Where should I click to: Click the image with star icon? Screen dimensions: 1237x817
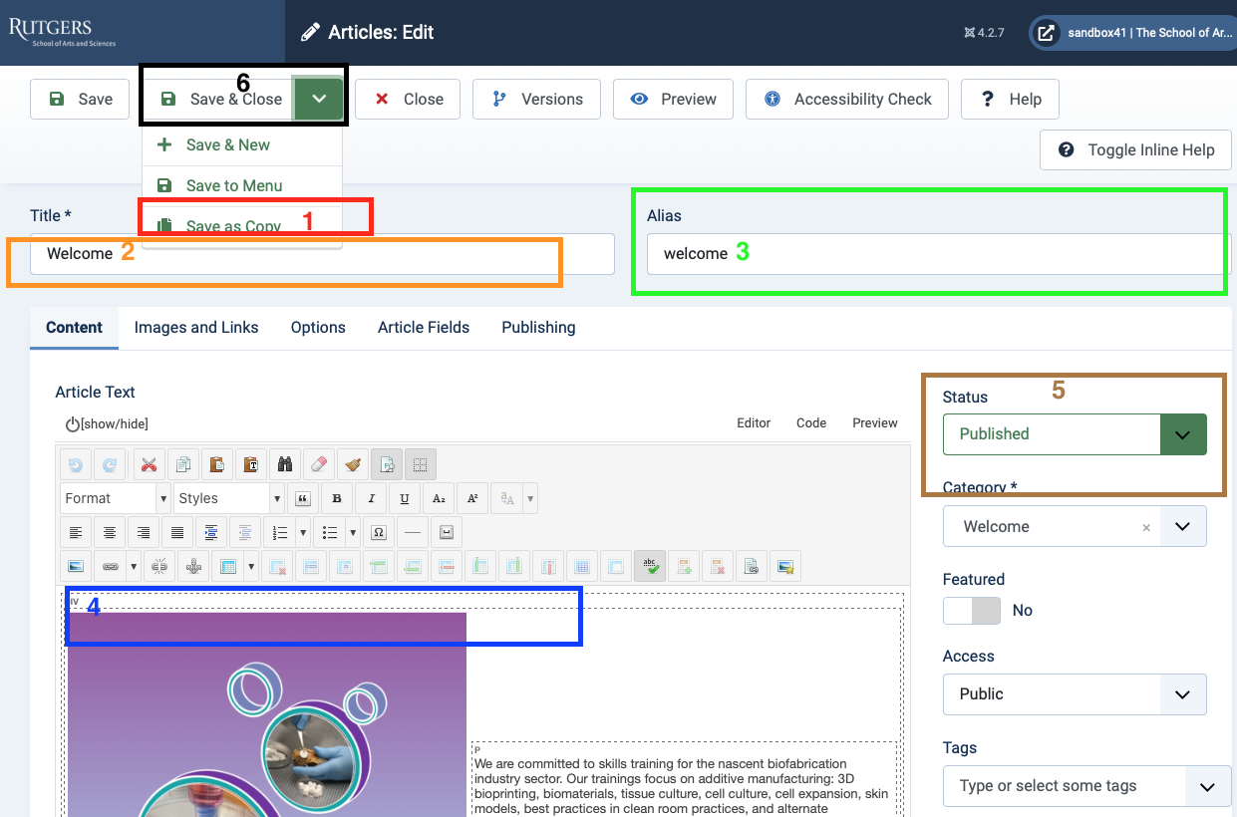pyautogui.click(x=785, y=566)
